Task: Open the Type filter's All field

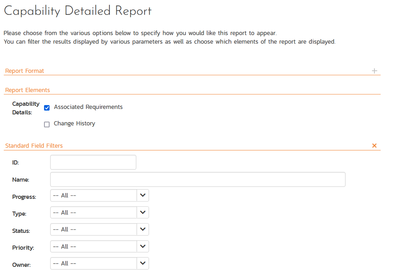Action: click(94, 213)
